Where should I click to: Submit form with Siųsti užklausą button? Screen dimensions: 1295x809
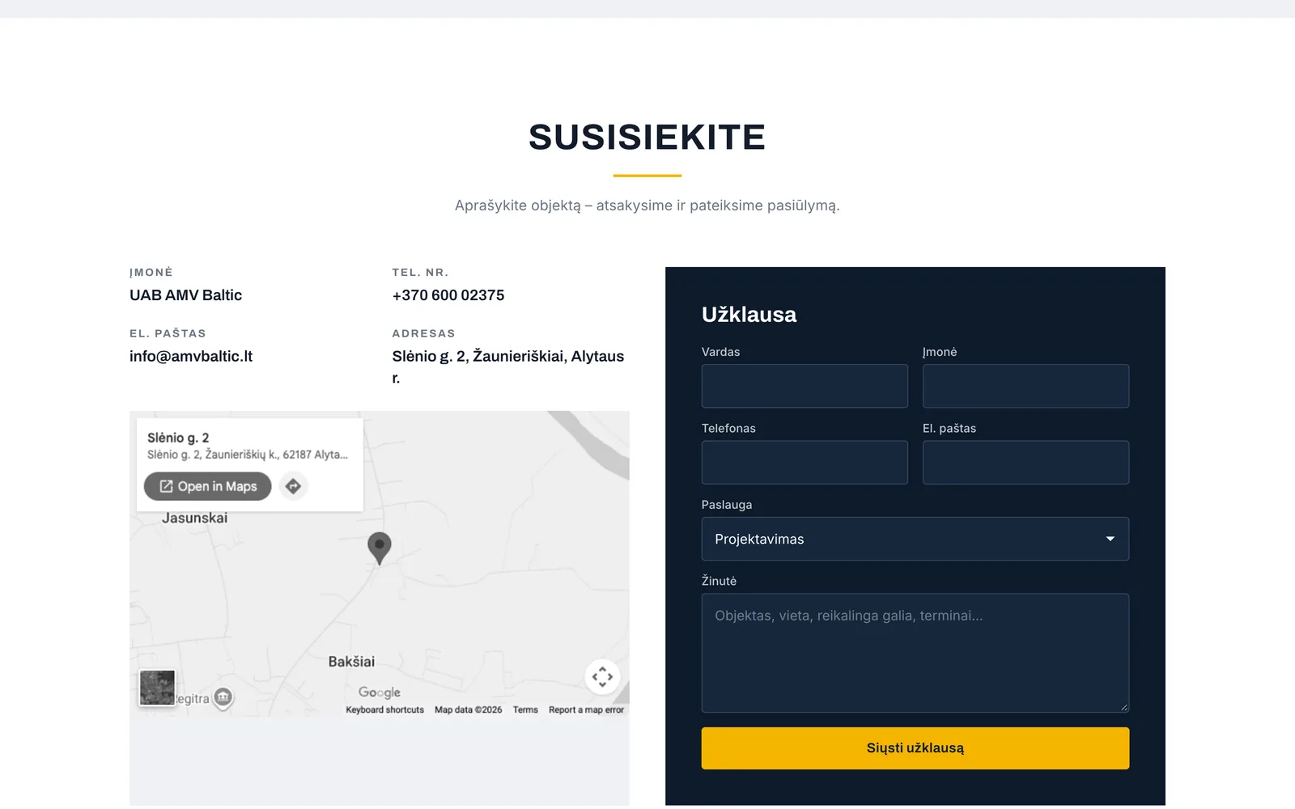click(x=915, y=748)
